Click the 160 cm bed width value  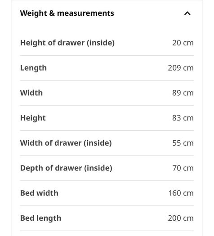tap(181, 193)
